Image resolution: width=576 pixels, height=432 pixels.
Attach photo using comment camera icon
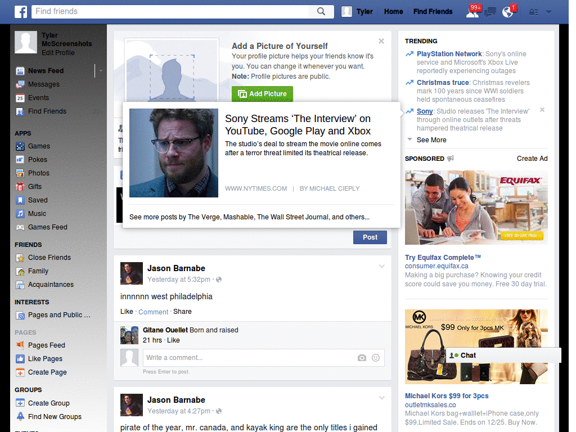point(362,358)
